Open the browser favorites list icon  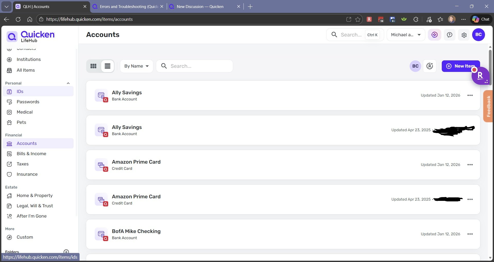point(440,19)
